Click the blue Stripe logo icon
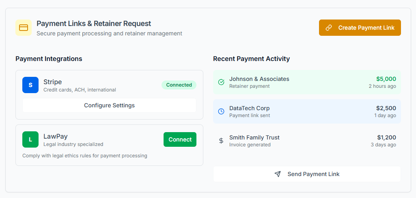Image resolution: width=416 pixels, height=198 pixels. tap(30, 85)
